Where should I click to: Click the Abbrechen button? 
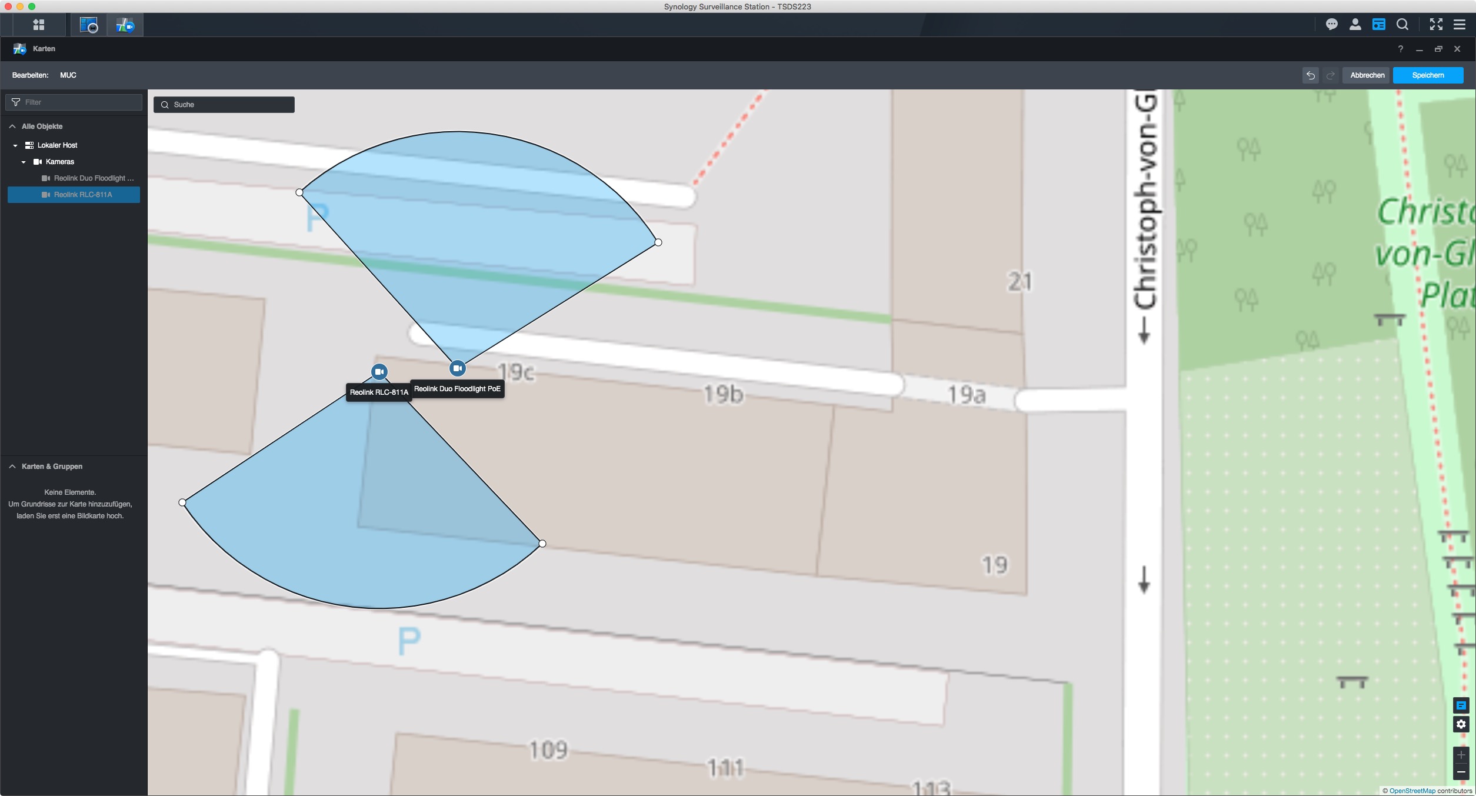pyautogui.click(x=1367, y=75)
